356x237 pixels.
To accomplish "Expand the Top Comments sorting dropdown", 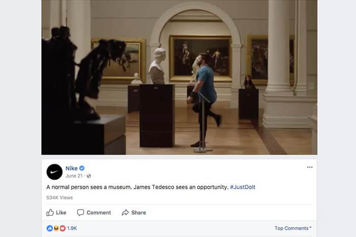I will click(x=293, y=228).
